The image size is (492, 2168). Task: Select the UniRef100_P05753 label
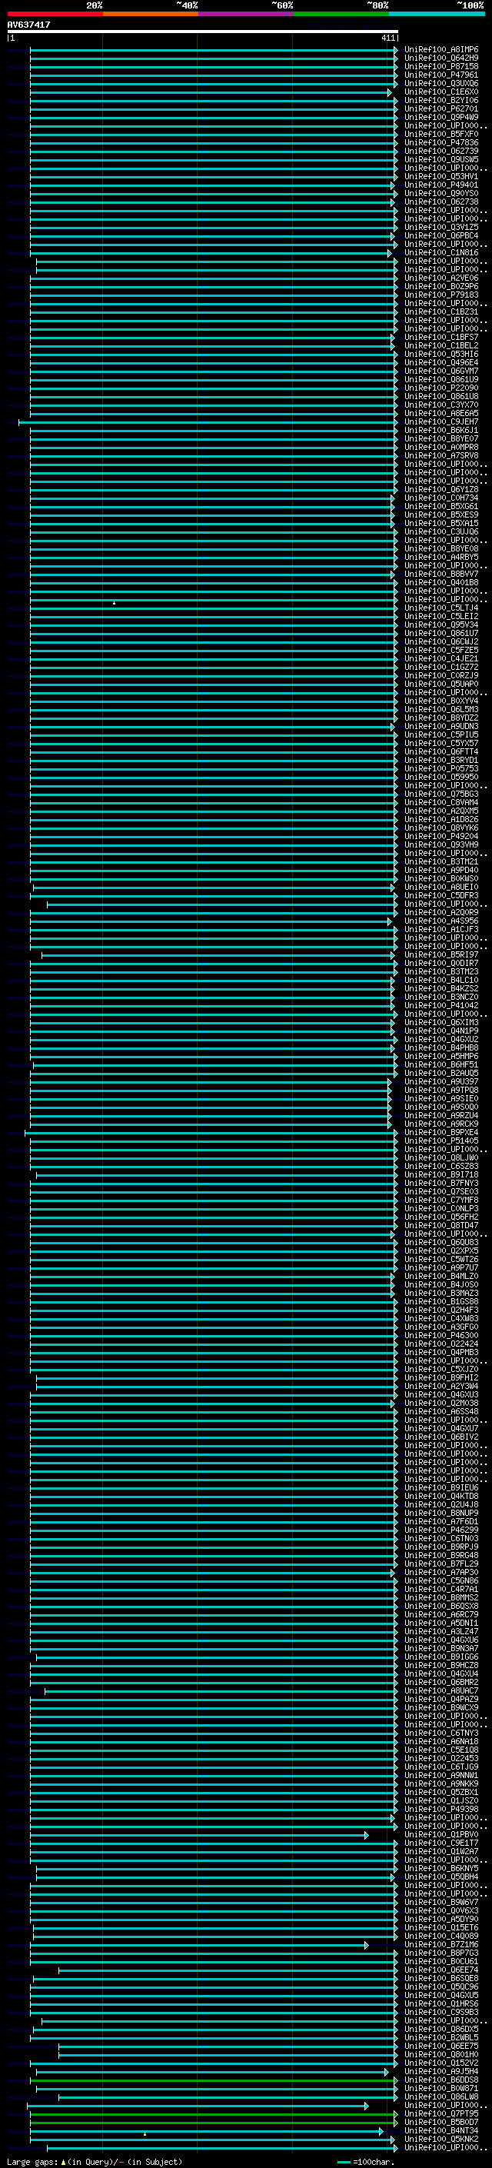[440, 768]
